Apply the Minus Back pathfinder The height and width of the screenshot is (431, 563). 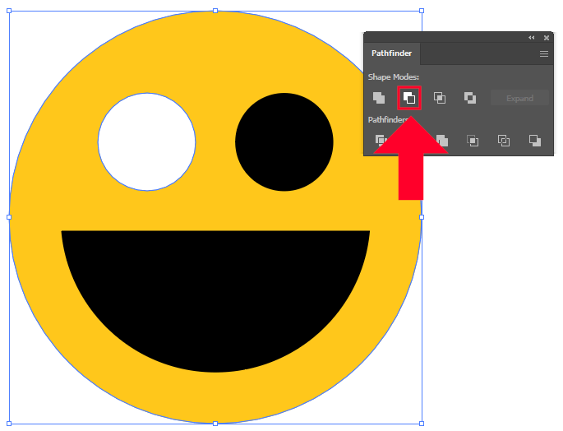click(x=535, y=141)
